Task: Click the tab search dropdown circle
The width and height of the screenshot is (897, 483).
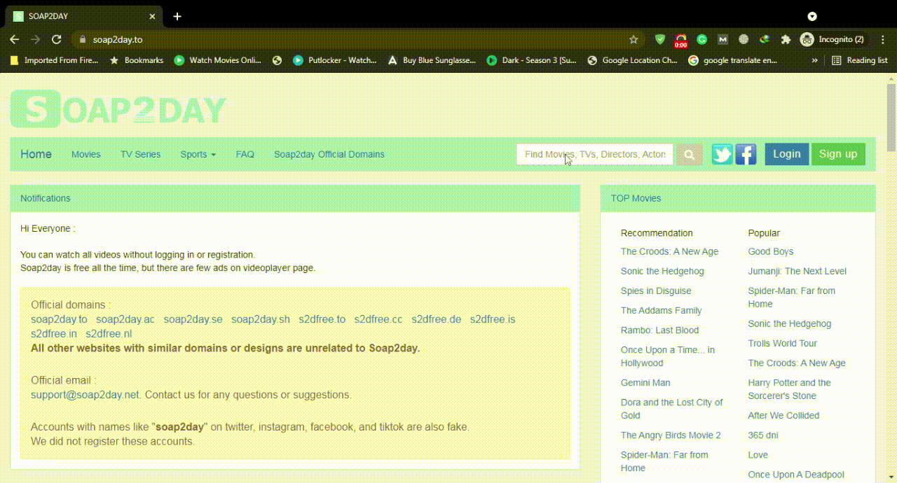Action: [x=812, y=16]
